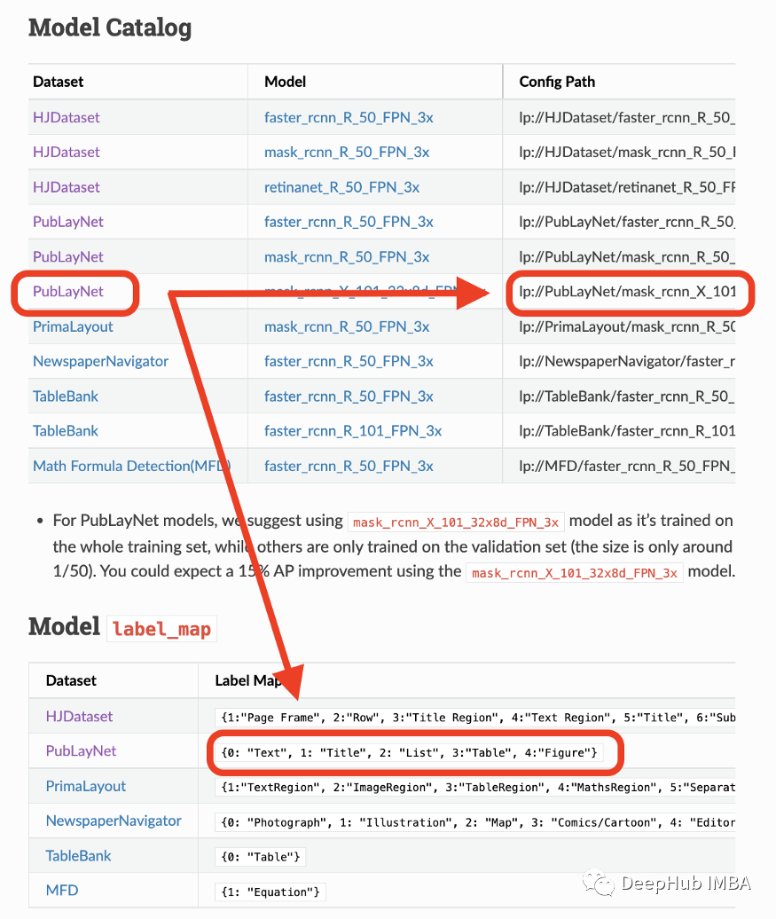Open the retinanet_R_50_FPN_3x model link
The width and height of the screenshot is (776, 919).
(341, 187)
